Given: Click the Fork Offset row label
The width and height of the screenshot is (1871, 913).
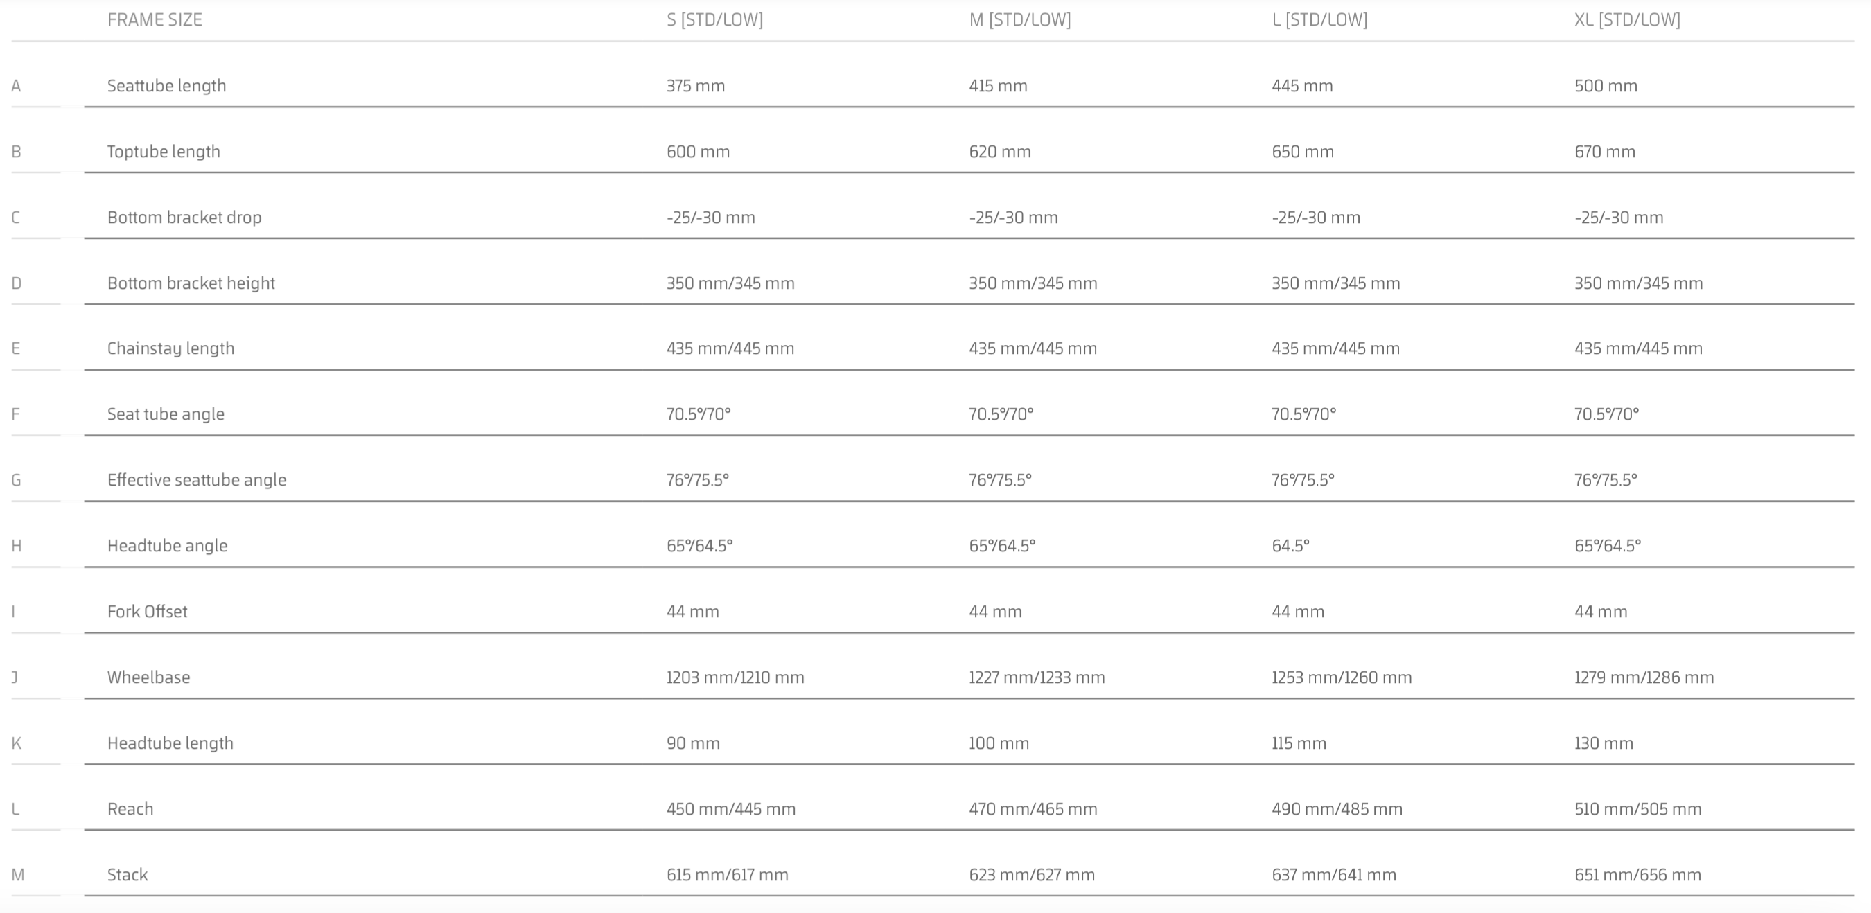Looking at the screenshot, I should (148, 612).
